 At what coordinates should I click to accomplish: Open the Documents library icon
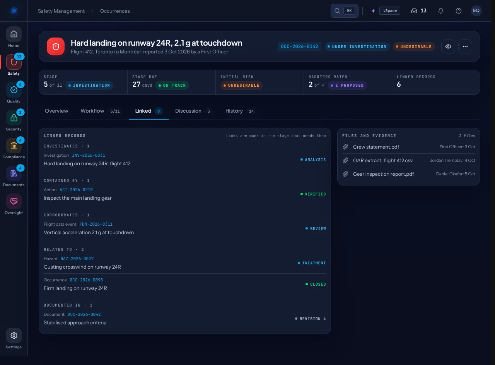14,173
